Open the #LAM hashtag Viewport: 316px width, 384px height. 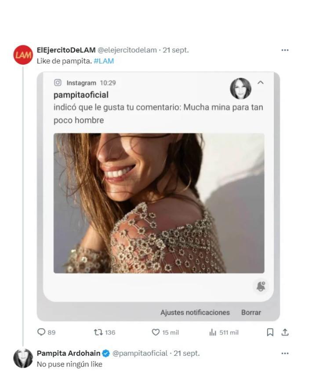tap(104, 61)
